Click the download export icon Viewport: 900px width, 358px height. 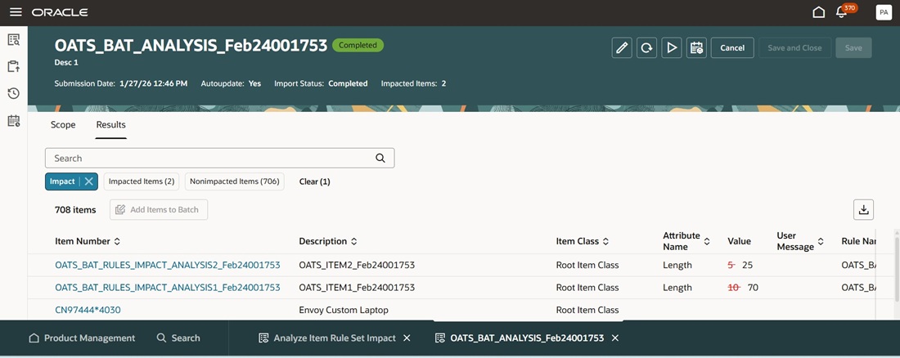(863, 209)
